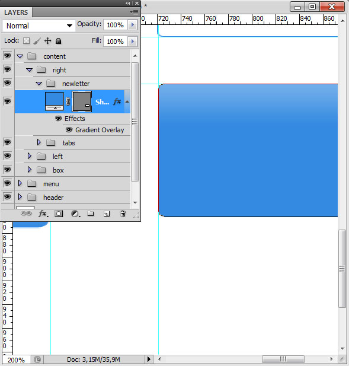Click the Effects row label
Viewport: 349px width, 366px height.
[75, 119]
